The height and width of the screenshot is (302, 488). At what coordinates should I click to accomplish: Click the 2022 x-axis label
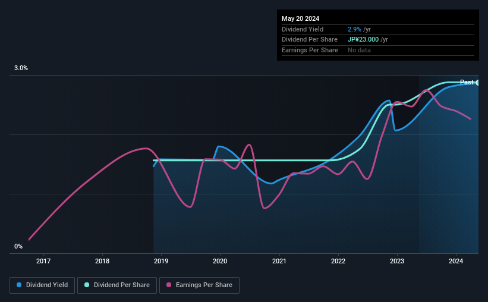(x=338, y=261)
